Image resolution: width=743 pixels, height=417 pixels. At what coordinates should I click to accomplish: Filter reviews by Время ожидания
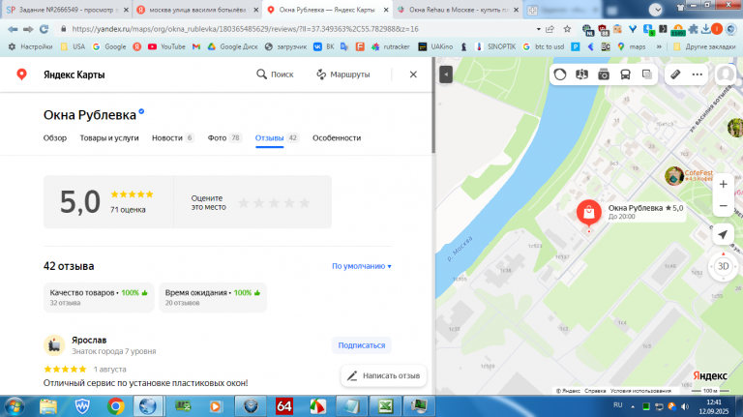[213, 297]
